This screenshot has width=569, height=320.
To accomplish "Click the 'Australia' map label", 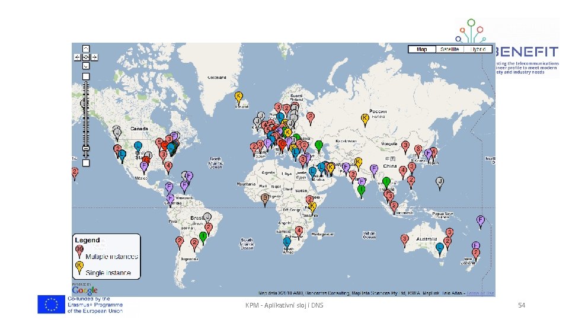I will pos(426,239).
